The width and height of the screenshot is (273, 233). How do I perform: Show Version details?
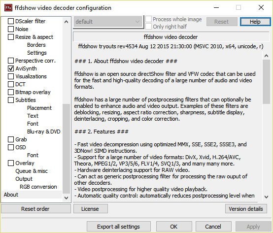click(246, 209)
